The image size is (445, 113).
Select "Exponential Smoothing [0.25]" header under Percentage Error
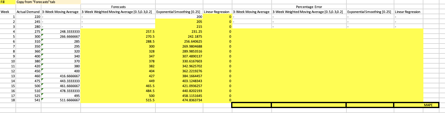[370, 11]
